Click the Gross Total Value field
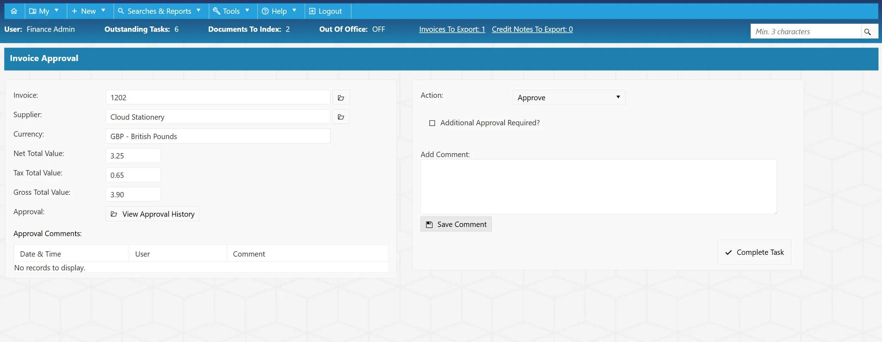The width and height of the screenshot is (882, 342). [x=133, y=194]
